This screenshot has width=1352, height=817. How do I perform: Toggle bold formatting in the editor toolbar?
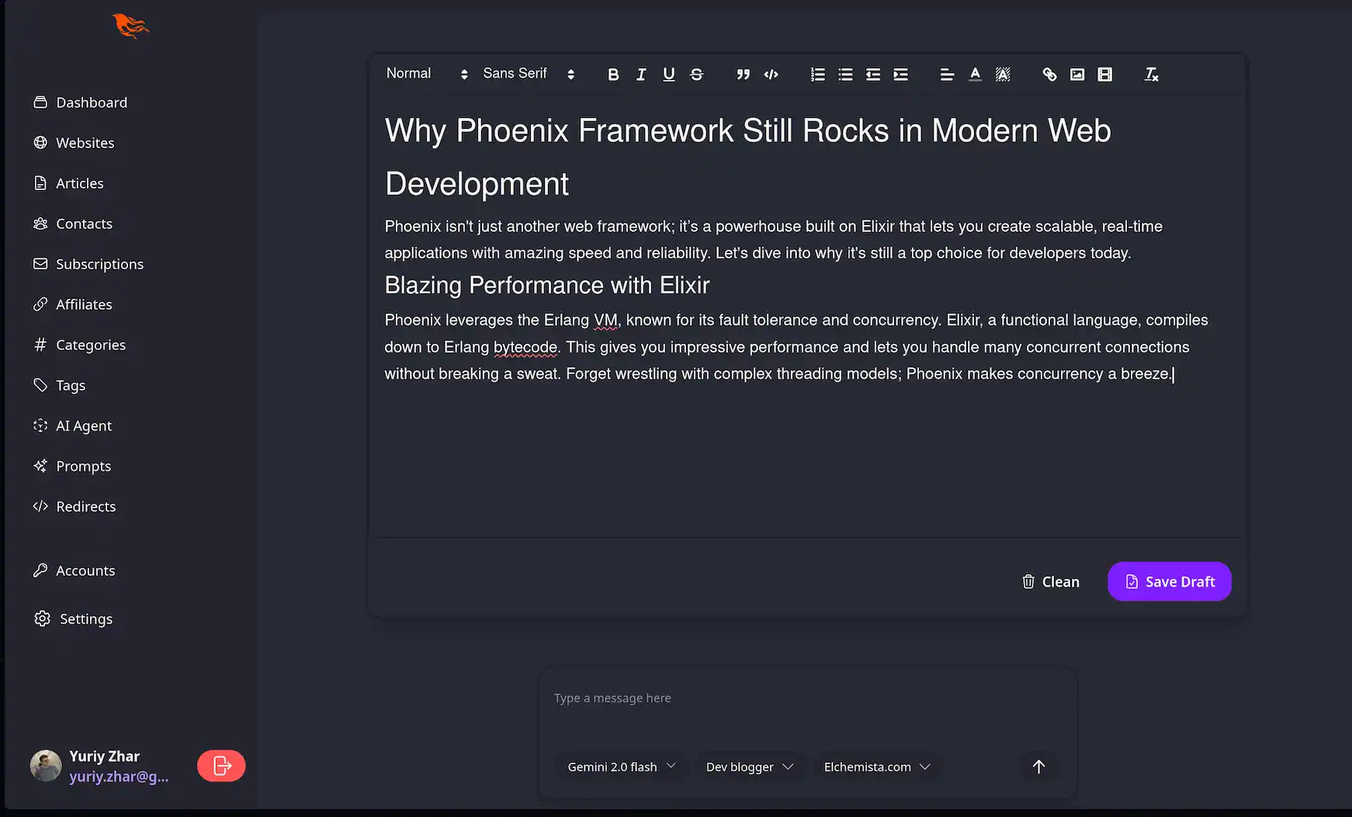pyautogui.click(x=613, y=74)
